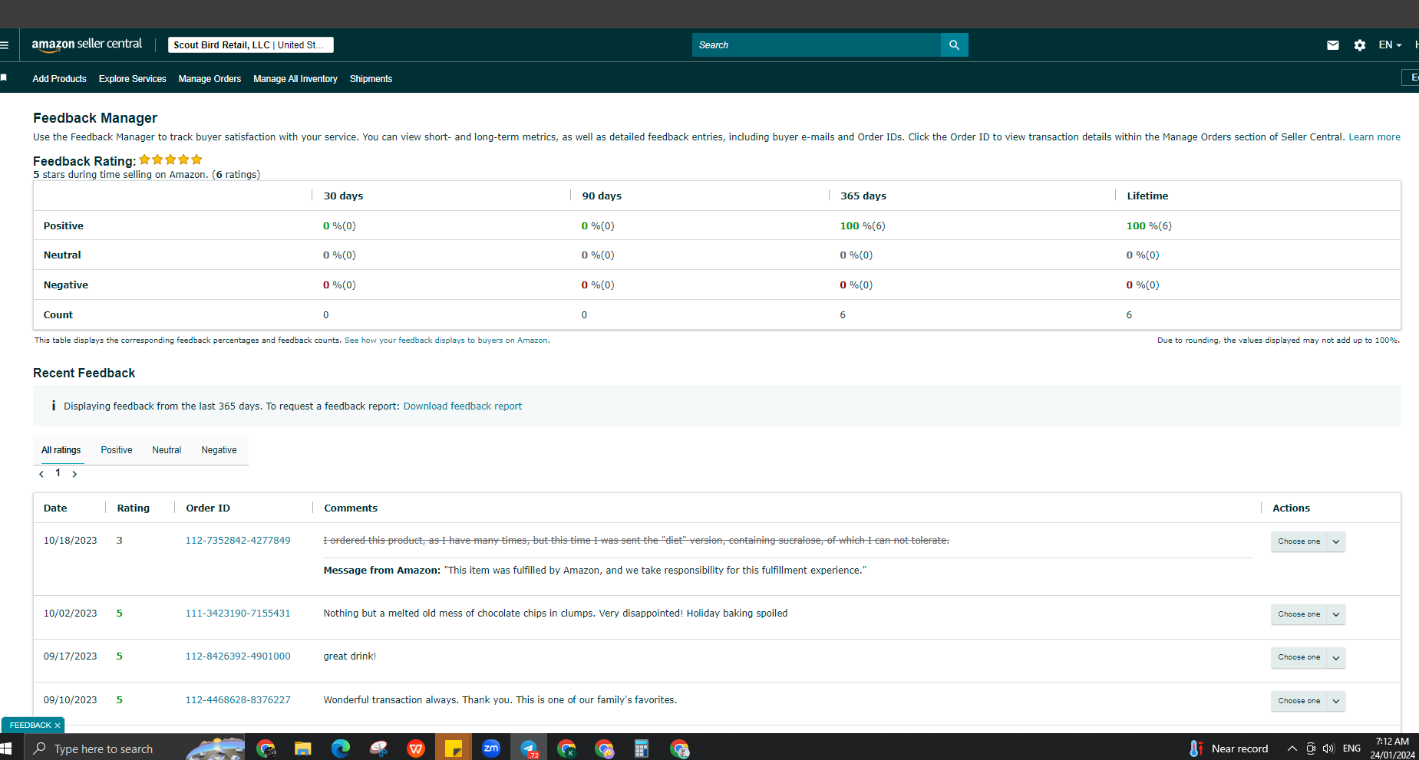Show hidden system tray icons
This screenshot has width=1419, height=760.
[x=1292, y=748]
